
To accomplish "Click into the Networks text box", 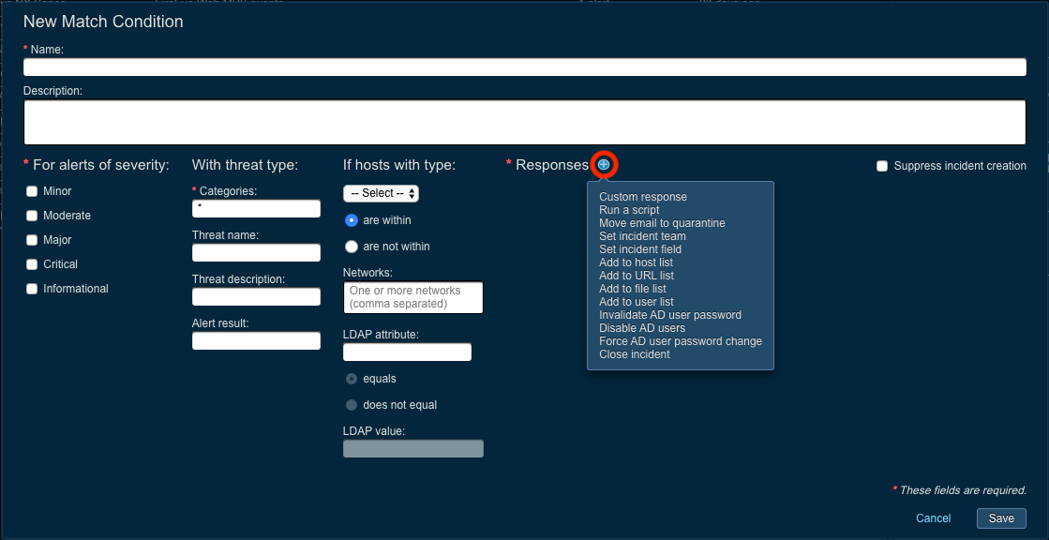I will pos(412,298).
